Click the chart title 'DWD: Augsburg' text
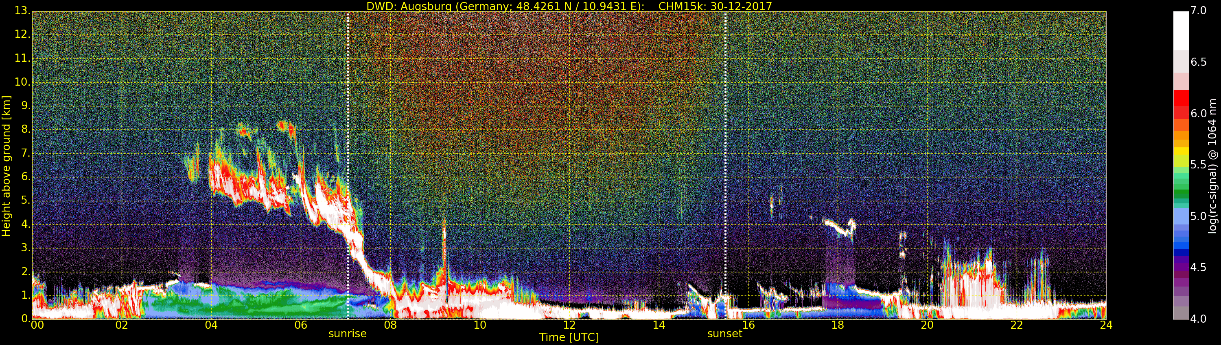Image resolution: width=1221 pixels, height=345 pixels. pyautogui.click(x=409, y=6)
